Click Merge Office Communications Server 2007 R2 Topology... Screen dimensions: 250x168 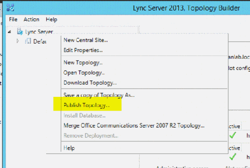tap(134, 125)
